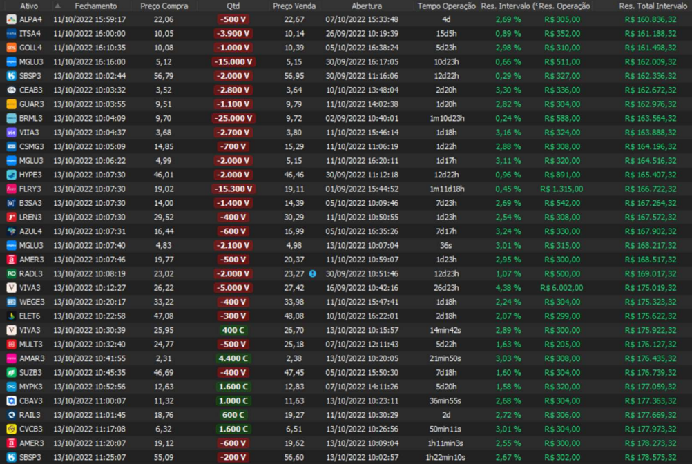
Task: Click the green 4.400 C quantity badge
Action: point(233,358)
